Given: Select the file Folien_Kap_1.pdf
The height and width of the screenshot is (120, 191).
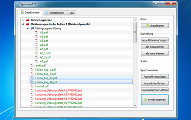Looking at the screenshot, I should coord(45,70).
